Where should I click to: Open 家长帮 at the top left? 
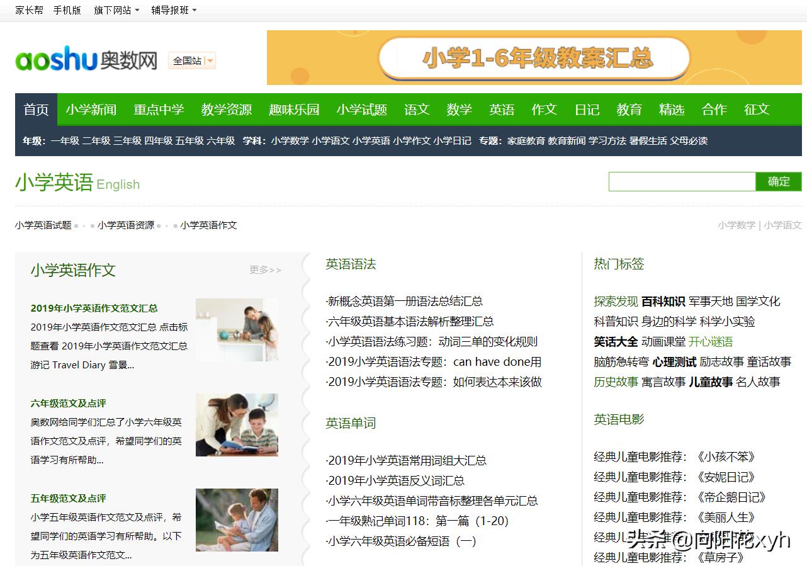[28, 10]
